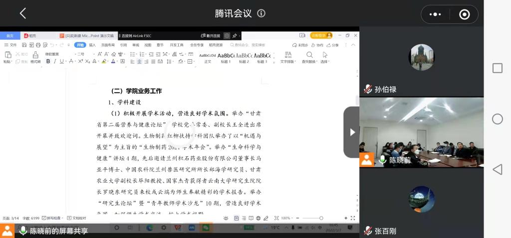Expand the side panel arrow handle
The image size is (511, 238).
click(x=352, y=132)
